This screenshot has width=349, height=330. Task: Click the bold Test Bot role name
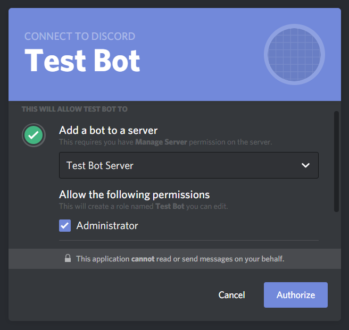point(170,206)
